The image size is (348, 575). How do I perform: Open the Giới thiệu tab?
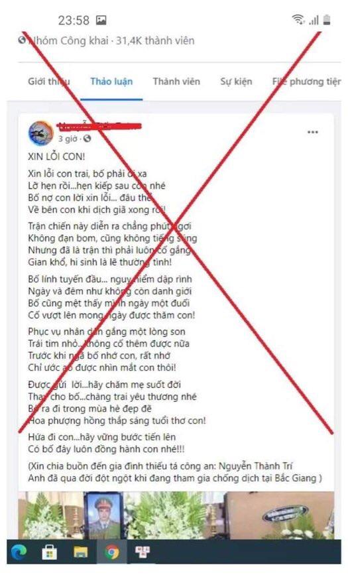click(49, 81)
